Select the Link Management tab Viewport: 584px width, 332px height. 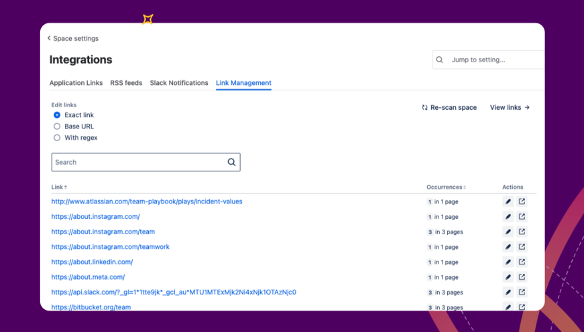click(x=243, y=83)
